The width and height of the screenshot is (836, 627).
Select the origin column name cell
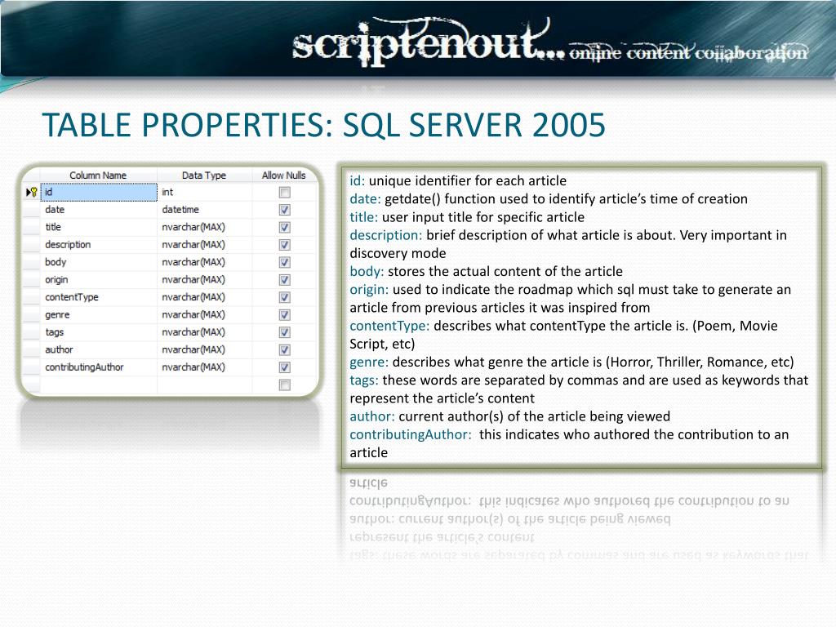(x=99, y=280)
